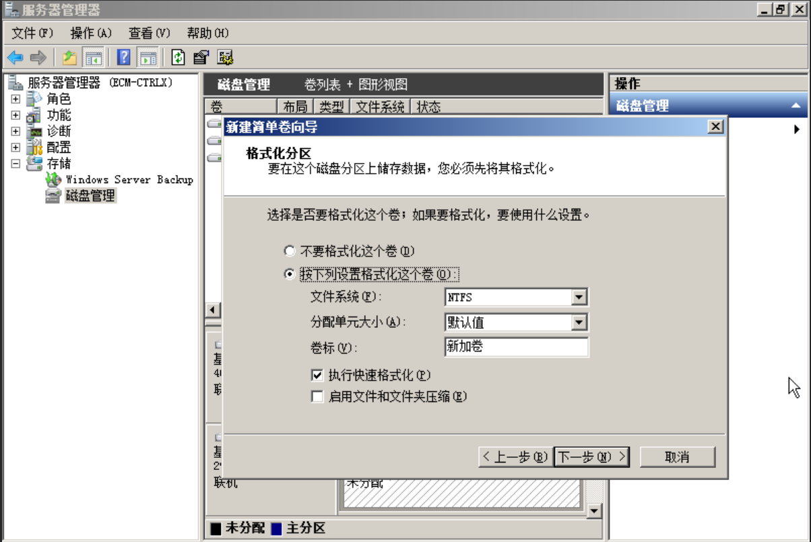Screen dimensions: 811x542
Task: Click 取消 cancel button in wizard
Action: pyautogui.click(x=677, y=456)
